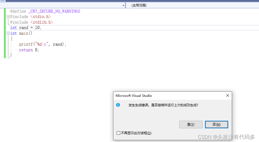Click the closing brace of main
The height and width of the screenshot is (142, 259).
(x=11, y=55)
